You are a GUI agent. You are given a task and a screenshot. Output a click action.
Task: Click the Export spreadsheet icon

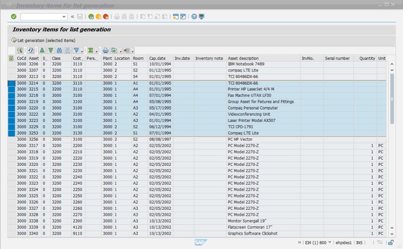[x=114, y=51]
